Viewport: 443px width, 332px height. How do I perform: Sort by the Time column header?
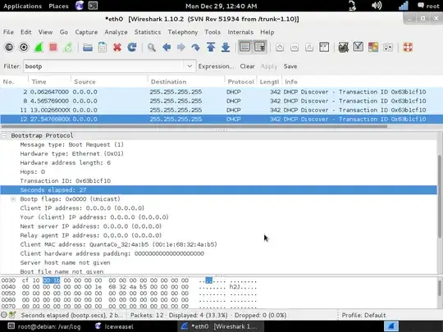coord(49,82)
